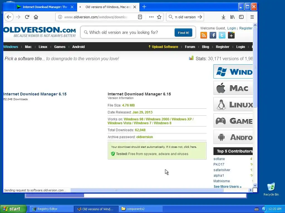Click Upload Software in the nav bar
285x213 pixels.
pyautogui.click(x=163, y=47)
